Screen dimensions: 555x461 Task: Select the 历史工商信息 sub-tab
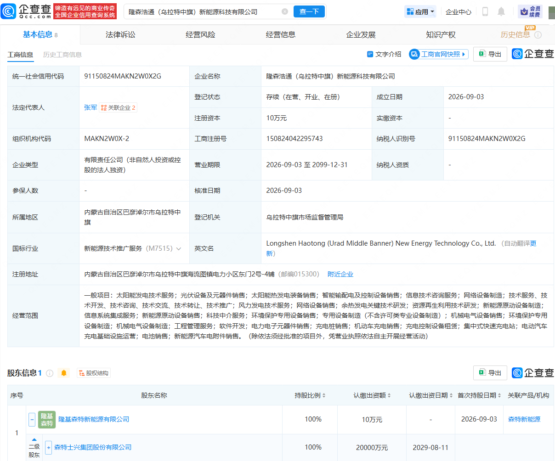click(x=62, y=55)
